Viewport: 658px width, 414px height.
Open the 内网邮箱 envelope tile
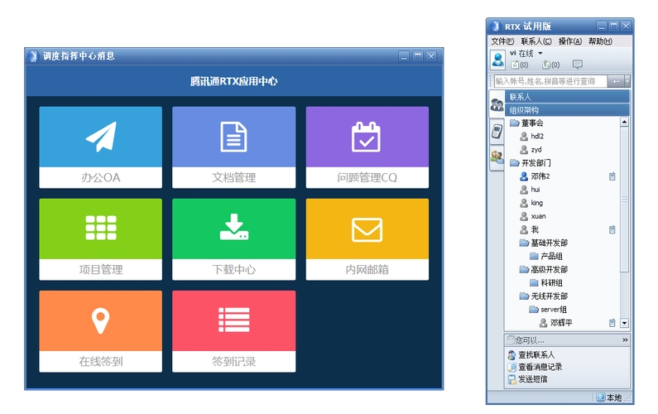pos(367,239)
